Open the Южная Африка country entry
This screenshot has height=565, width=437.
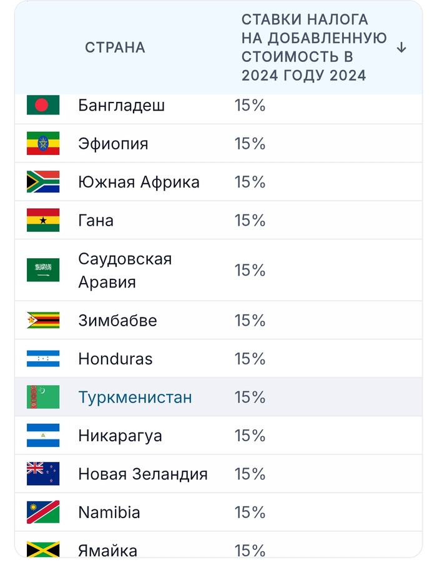pos(139,182)
